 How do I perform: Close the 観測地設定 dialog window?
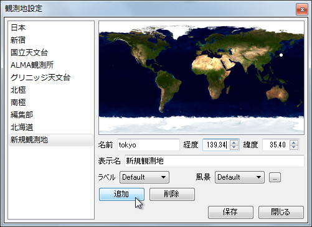(302, 9)
